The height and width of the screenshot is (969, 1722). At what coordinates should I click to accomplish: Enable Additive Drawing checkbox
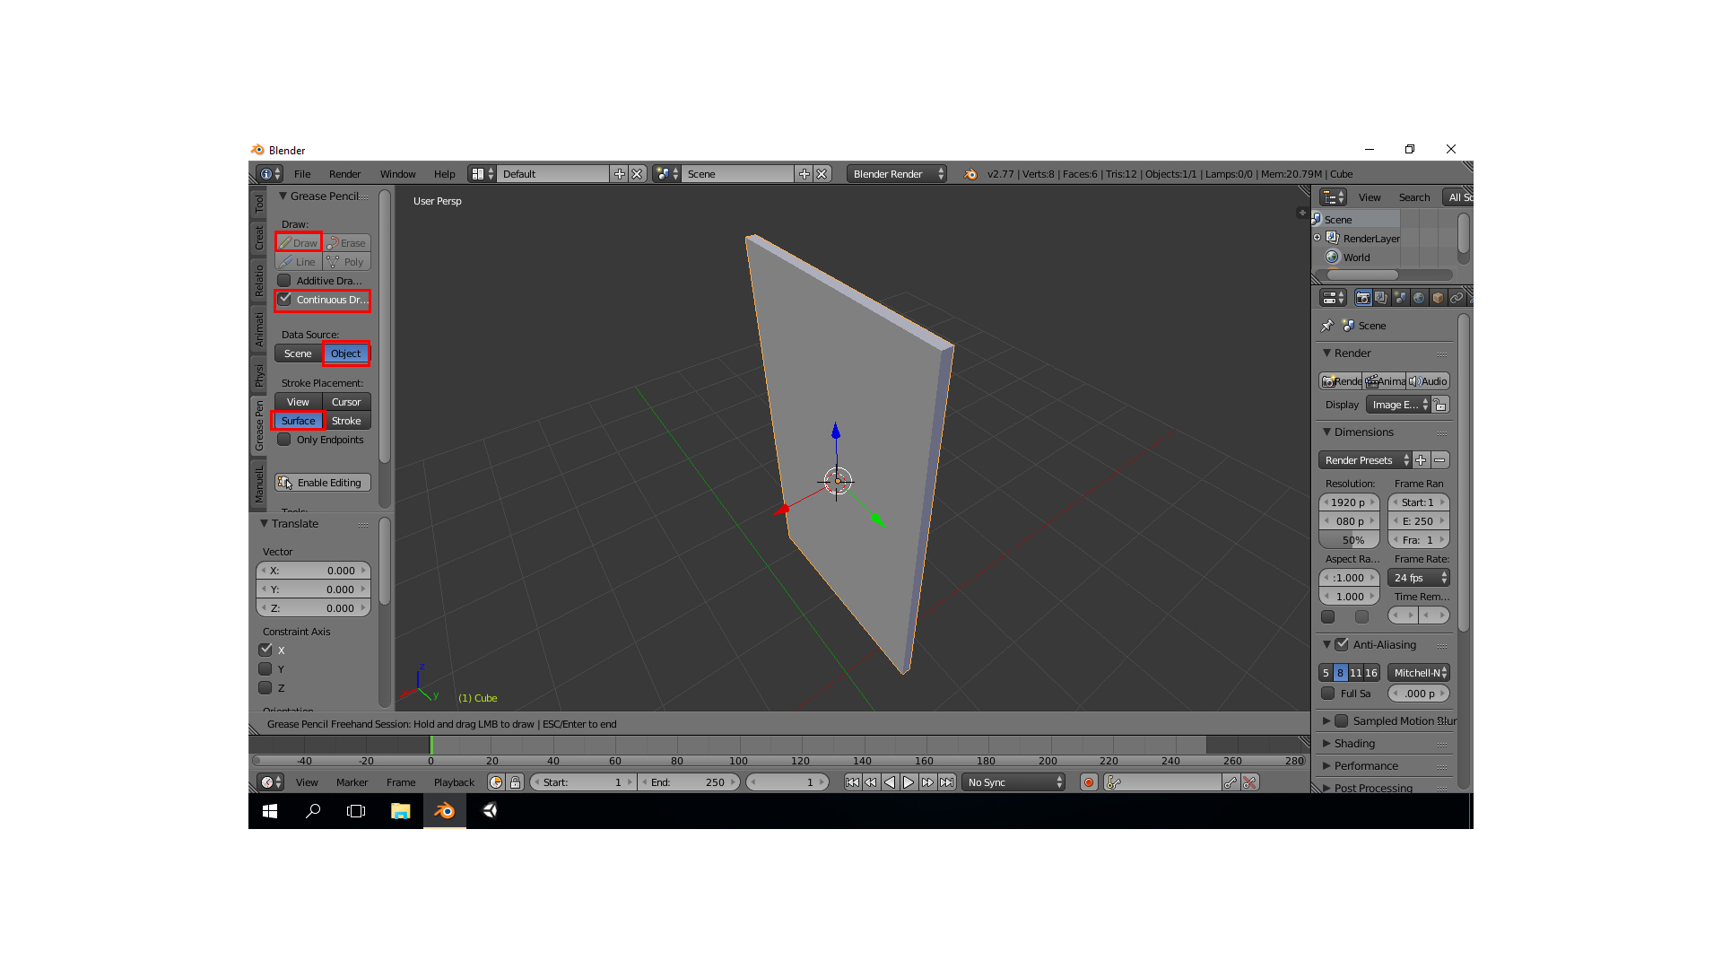(284, 281)
